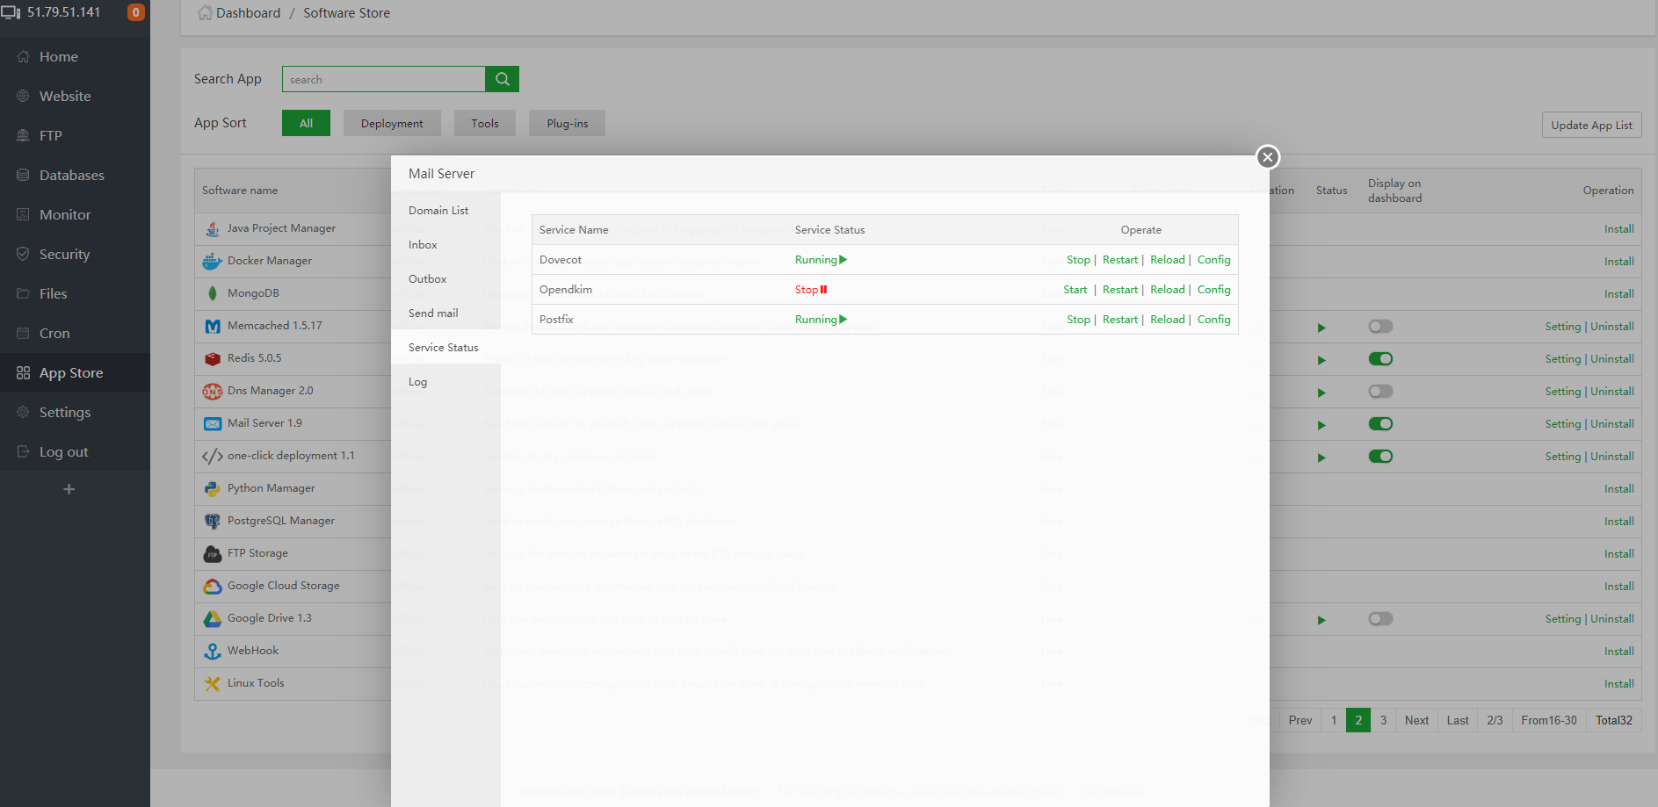This screenshot has width=1658, height=807.
Task: Open Config for Postfix service
Action: [x=1213, y=320]
